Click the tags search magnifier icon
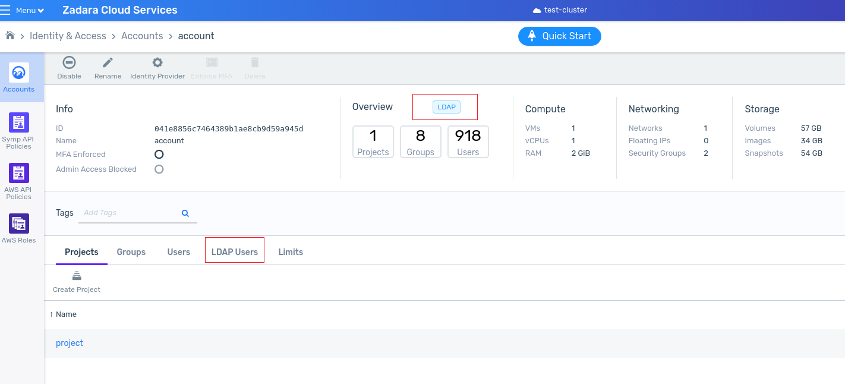Viewport: 845px width, 384px height. [185, 213]
